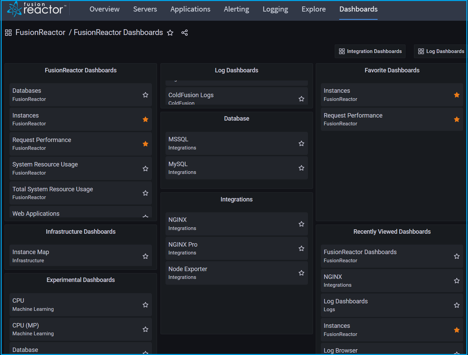Star the Total System Resource Usage dashboard
Screen dimensions: 468x355
pos(145,193)
